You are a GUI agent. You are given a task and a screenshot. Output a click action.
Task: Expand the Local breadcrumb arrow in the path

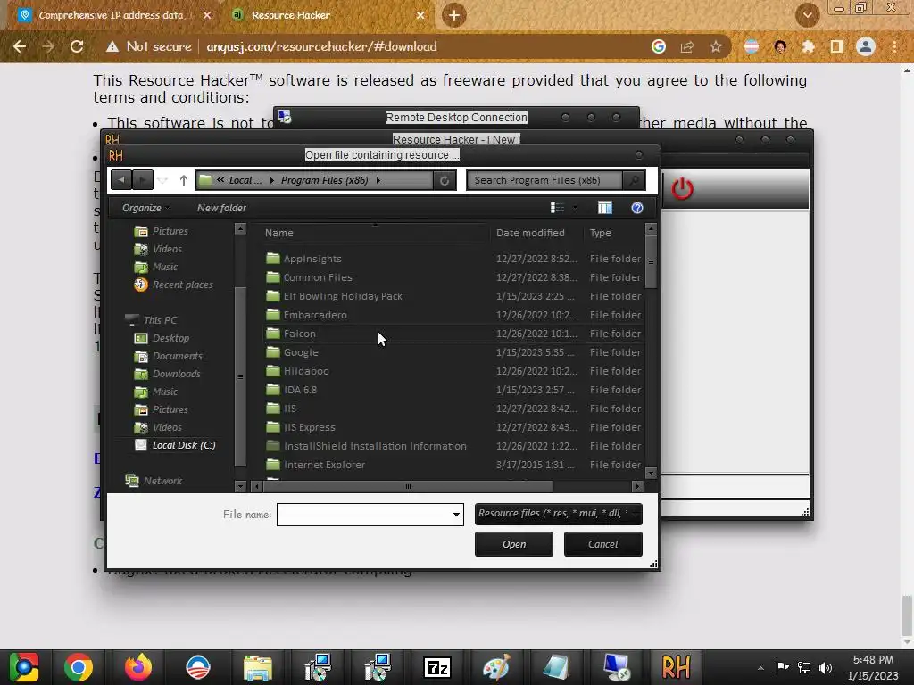coord(271,180)
